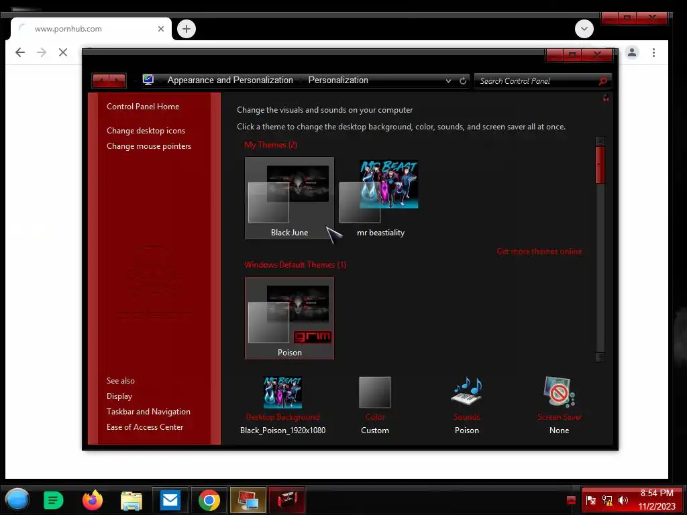Open Desktop Background settings icon
The height and width of the screenshot is (515, 687).
(x=282, y=392)
